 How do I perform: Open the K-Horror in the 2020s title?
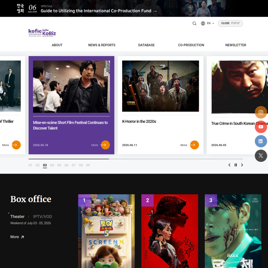pos(139,121)
